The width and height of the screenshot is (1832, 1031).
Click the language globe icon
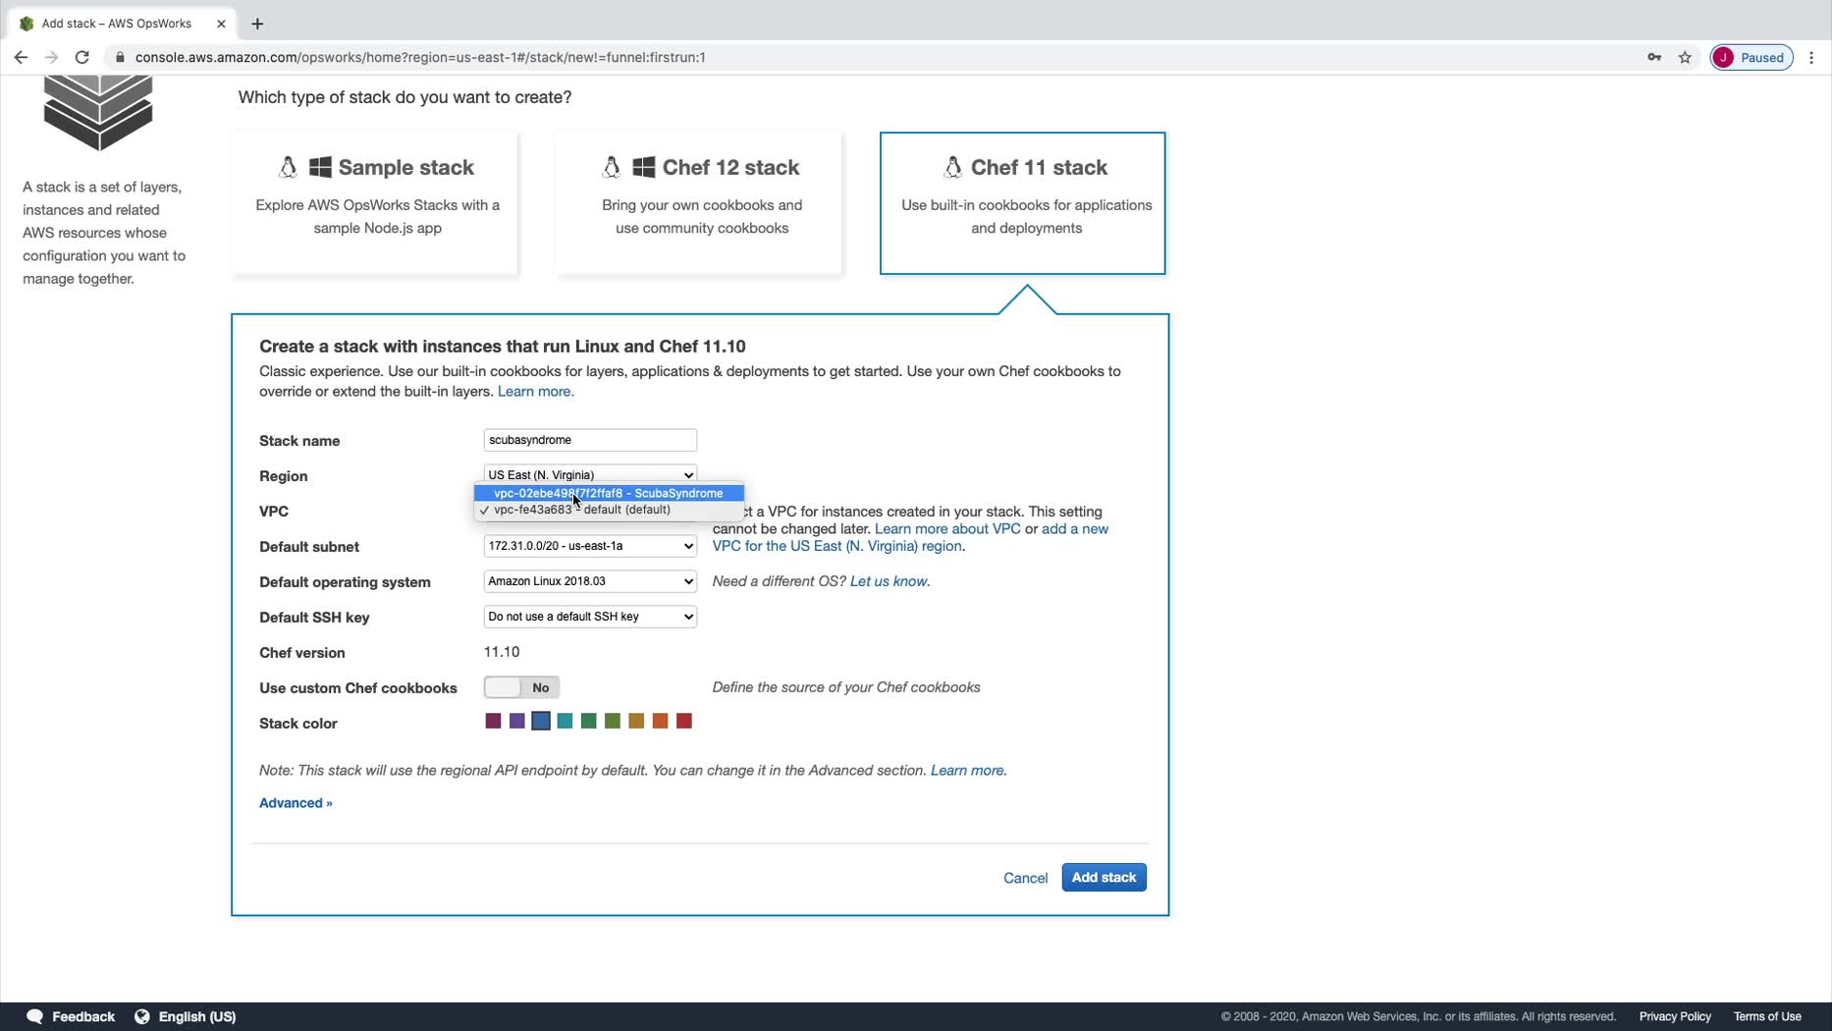(x=142, y=1016)
